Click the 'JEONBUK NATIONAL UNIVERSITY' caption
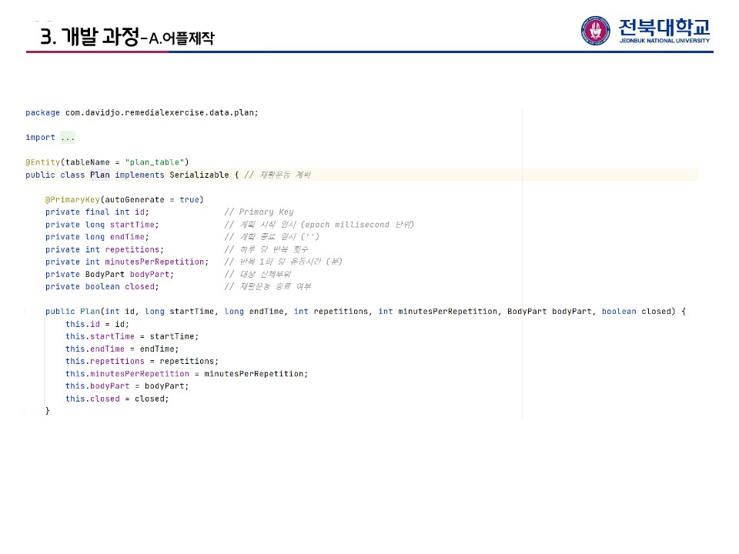The width and height of the screenshot is (739, 554). pyautogui.click(x=664, y=42)
